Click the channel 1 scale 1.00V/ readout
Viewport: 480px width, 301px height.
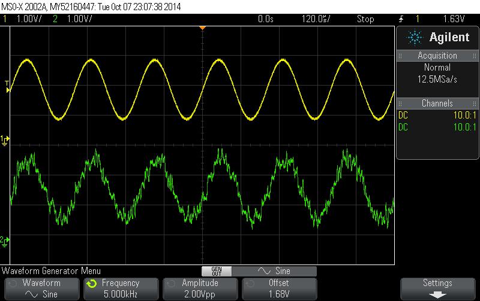pos(29,19)
